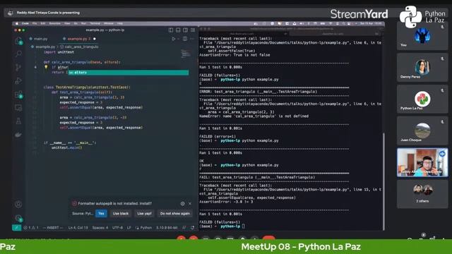Viewport: 452px width, 254px height.
Task: Dismiss the autopep8 formatter notification
Action: (190, 204)
